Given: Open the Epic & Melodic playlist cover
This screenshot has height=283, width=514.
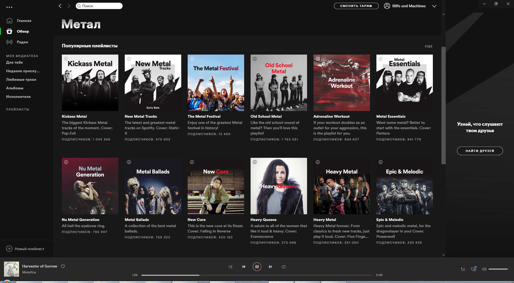Looking at the screenshot, I should click(x=404, y=186).
